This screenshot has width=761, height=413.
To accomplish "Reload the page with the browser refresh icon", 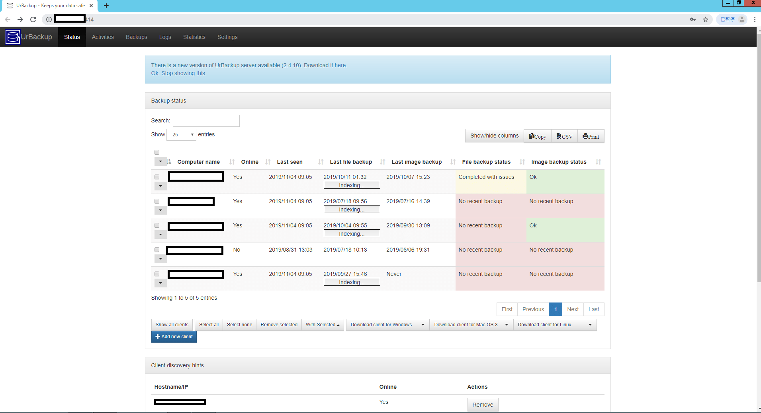I will [33, 19].
